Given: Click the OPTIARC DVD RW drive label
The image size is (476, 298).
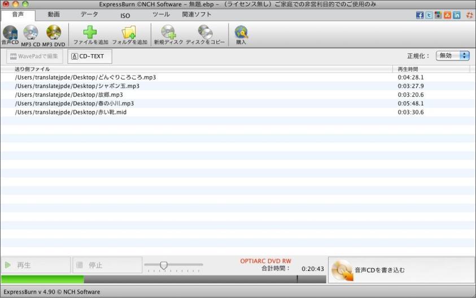Looking at the screenshot, I should tap(265, 261).
